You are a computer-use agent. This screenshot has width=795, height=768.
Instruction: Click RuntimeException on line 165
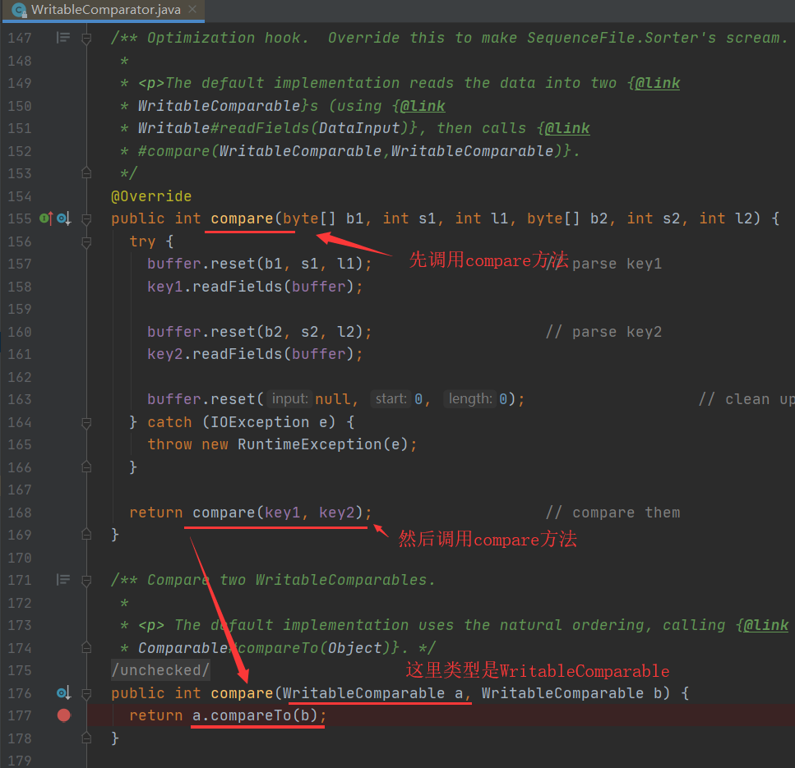(309, 444)
